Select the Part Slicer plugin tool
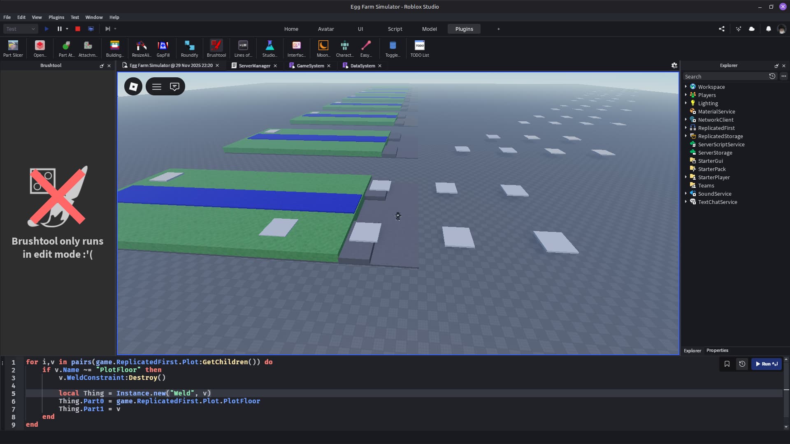Screen dimensions: 790x444 coord(13,48)
